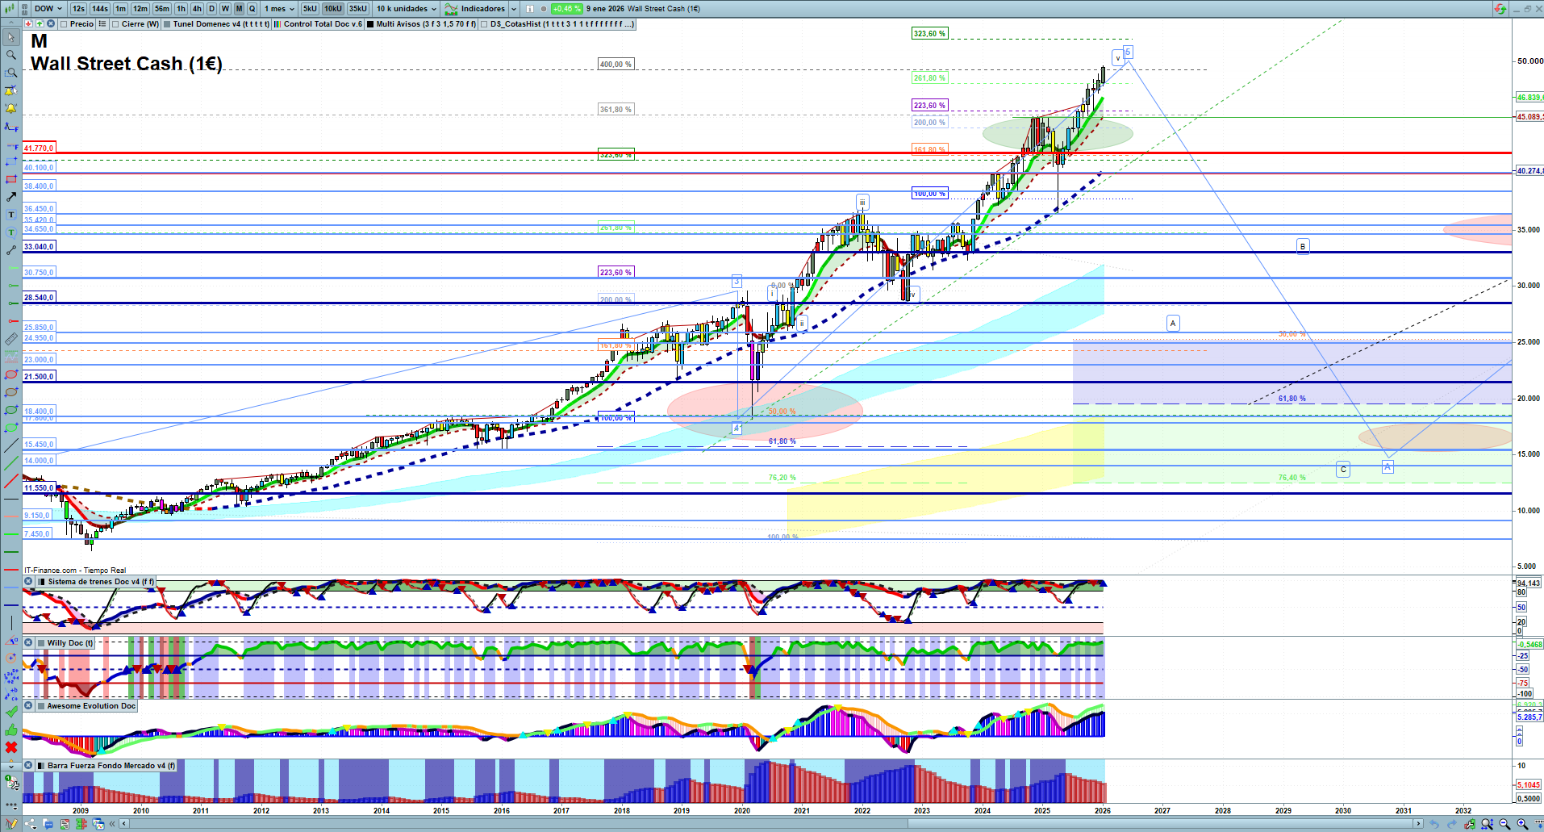Toggle the DS_CotasHist indicator checkbox

pyautogui.click(x=484, y=24)
